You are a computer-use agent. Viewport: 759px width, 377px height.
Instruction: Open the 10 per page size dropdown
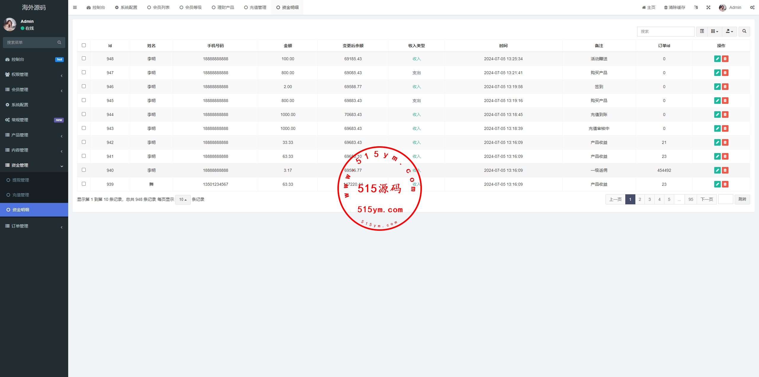[183, 200]
